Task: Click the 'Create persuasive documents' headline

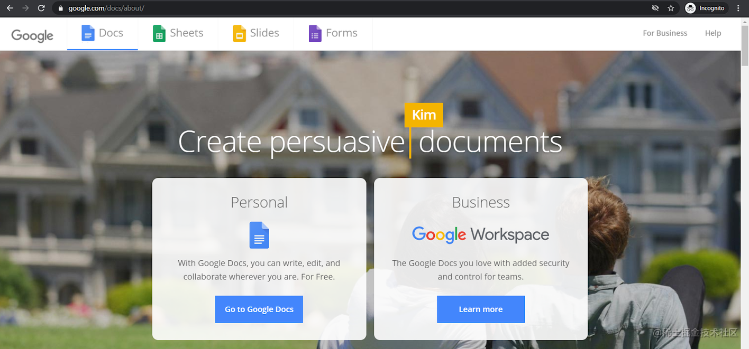Action: coord(370,142)
